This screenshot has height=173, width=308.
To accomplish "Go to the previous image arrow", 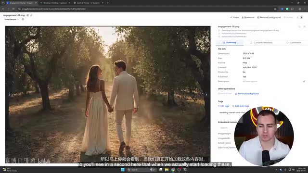I will pyautogui.click(x=9, y=95).
